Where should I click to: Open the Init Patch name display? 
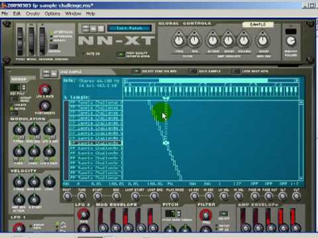pos(129,28)
